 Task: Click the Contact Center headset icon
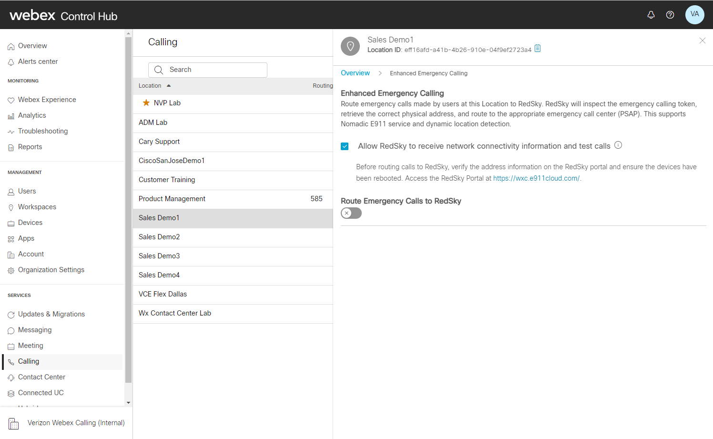[x=11, y=378]
